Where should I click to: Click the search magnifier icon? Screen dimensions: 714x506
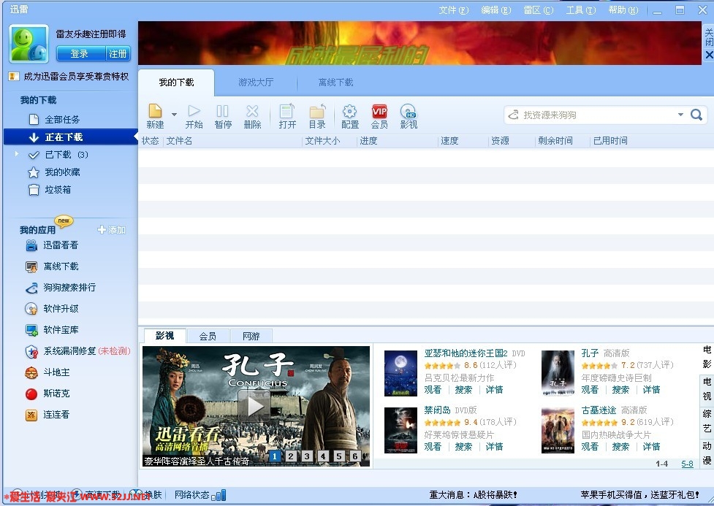696,115
